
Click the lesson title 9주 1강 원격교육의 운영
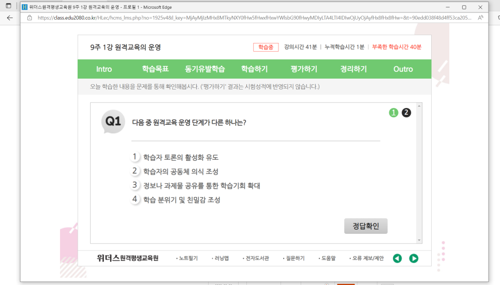point(125,48)
